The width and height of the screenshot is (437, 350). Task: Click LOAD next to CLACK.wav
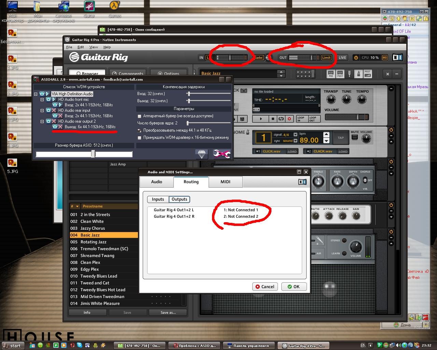point(343,151)
